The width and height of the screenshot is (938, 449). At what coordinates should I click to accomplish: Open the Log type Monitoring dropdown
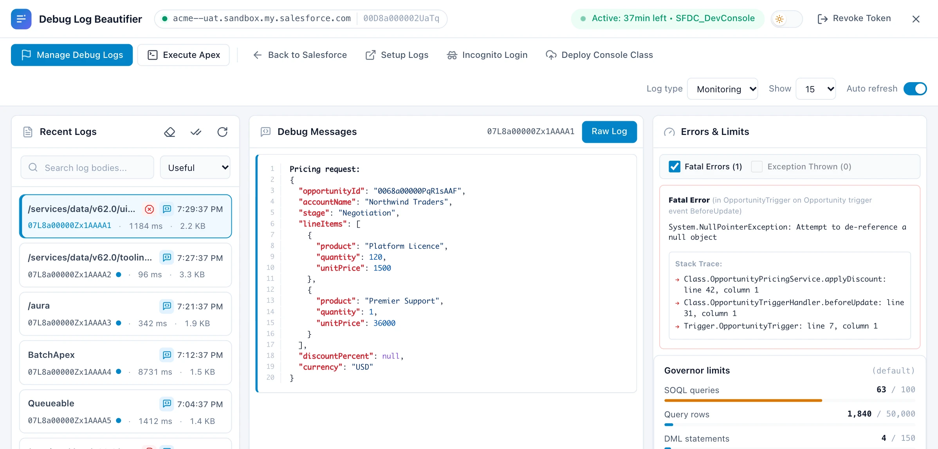723,89
